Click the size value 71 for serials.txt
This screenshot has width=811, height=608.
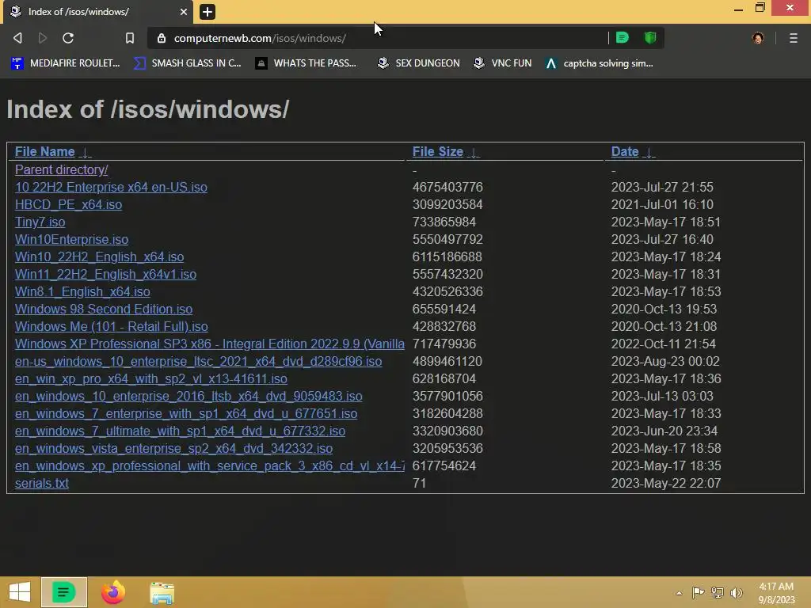pos(419,484)
